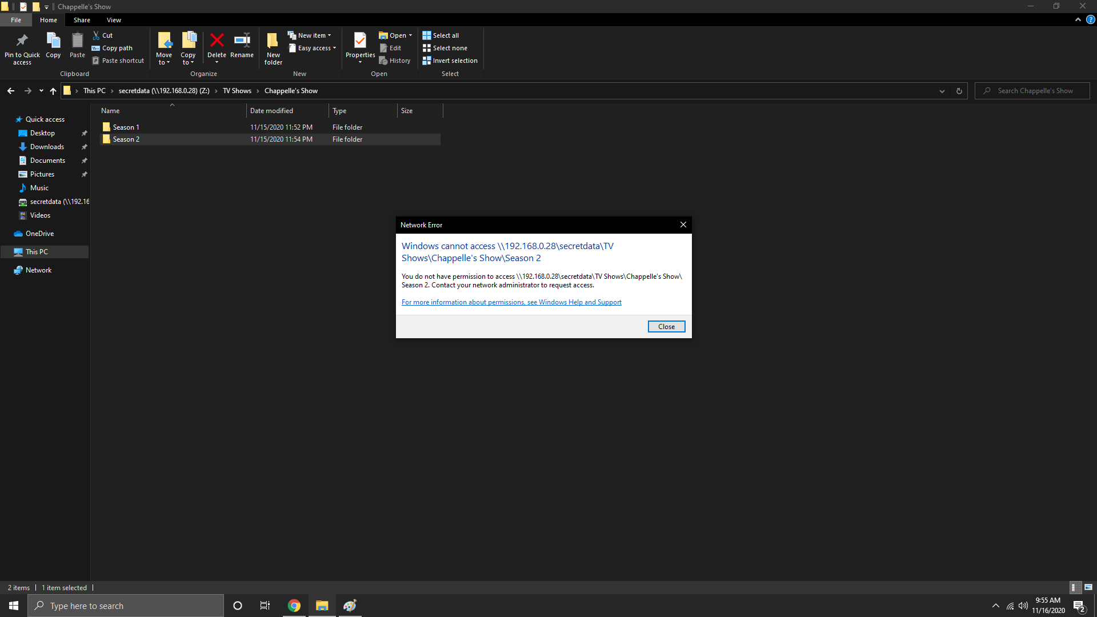Open Task View on the taskbar

pos(265,606)
